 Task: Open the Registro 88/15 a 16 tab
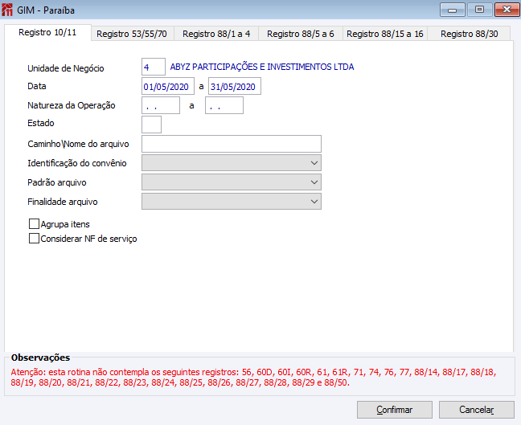coord(385,34)
